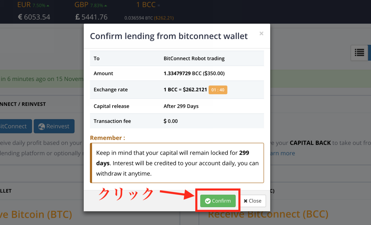Click the 1 BCC price ticker
This screenshot has width=371, height=225.
tap(149, 11)
